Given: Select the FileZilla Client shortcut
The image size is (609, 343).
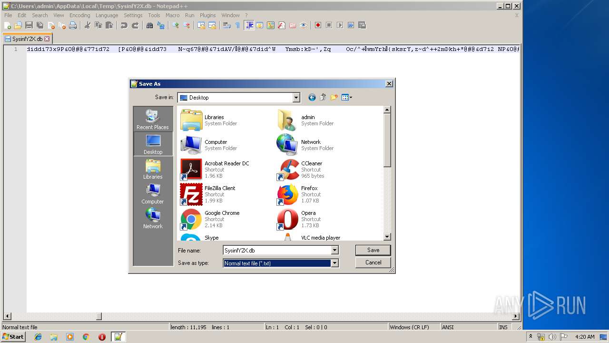Looking at the screenshot, I should 207,194.
